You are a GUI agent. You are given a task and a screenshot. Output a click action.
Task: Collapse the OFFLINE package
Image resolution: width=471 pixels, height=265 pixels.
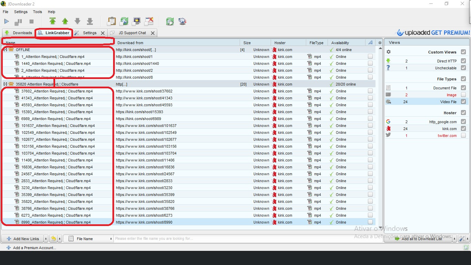point(5,50)
